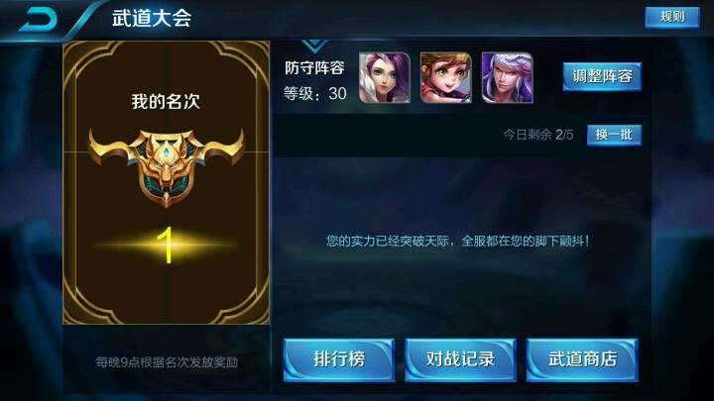Open the 排行榜 leaderboard
Screen dimensions: 714x401
coord(339,359)
